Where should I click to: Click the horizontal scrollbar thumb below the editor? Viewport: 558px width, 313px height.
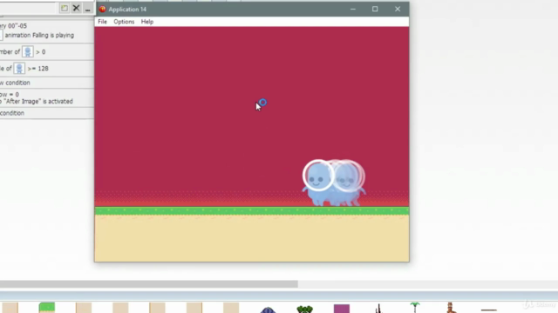coord(149,284)
